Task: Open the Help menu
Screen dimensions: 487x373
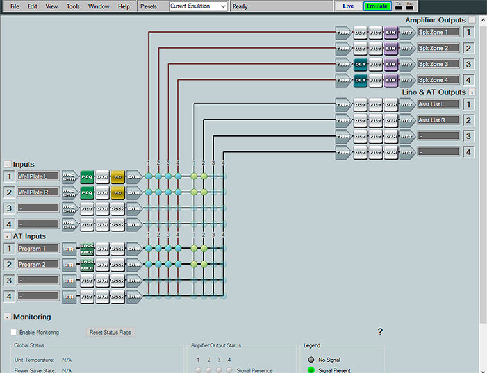Action: (x=124, y=6)
